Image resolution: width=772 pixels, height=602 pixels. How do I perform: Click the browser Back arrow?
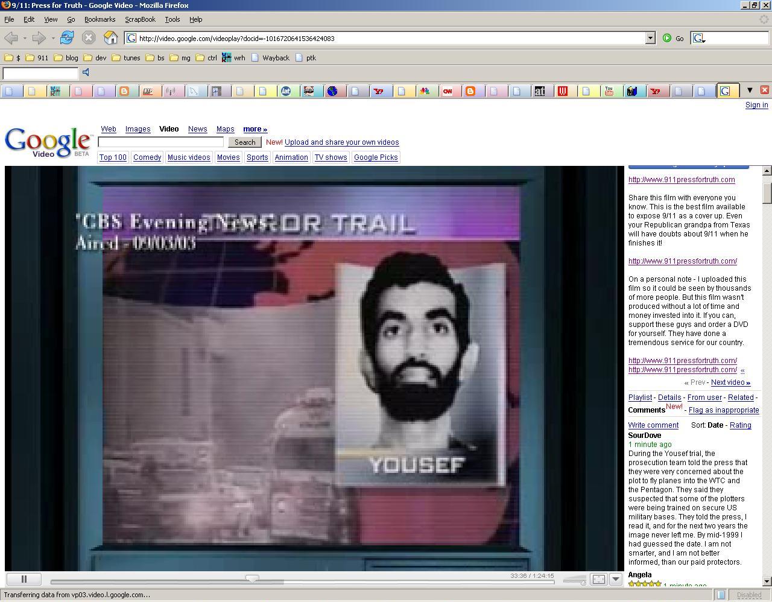coord(11,38)
